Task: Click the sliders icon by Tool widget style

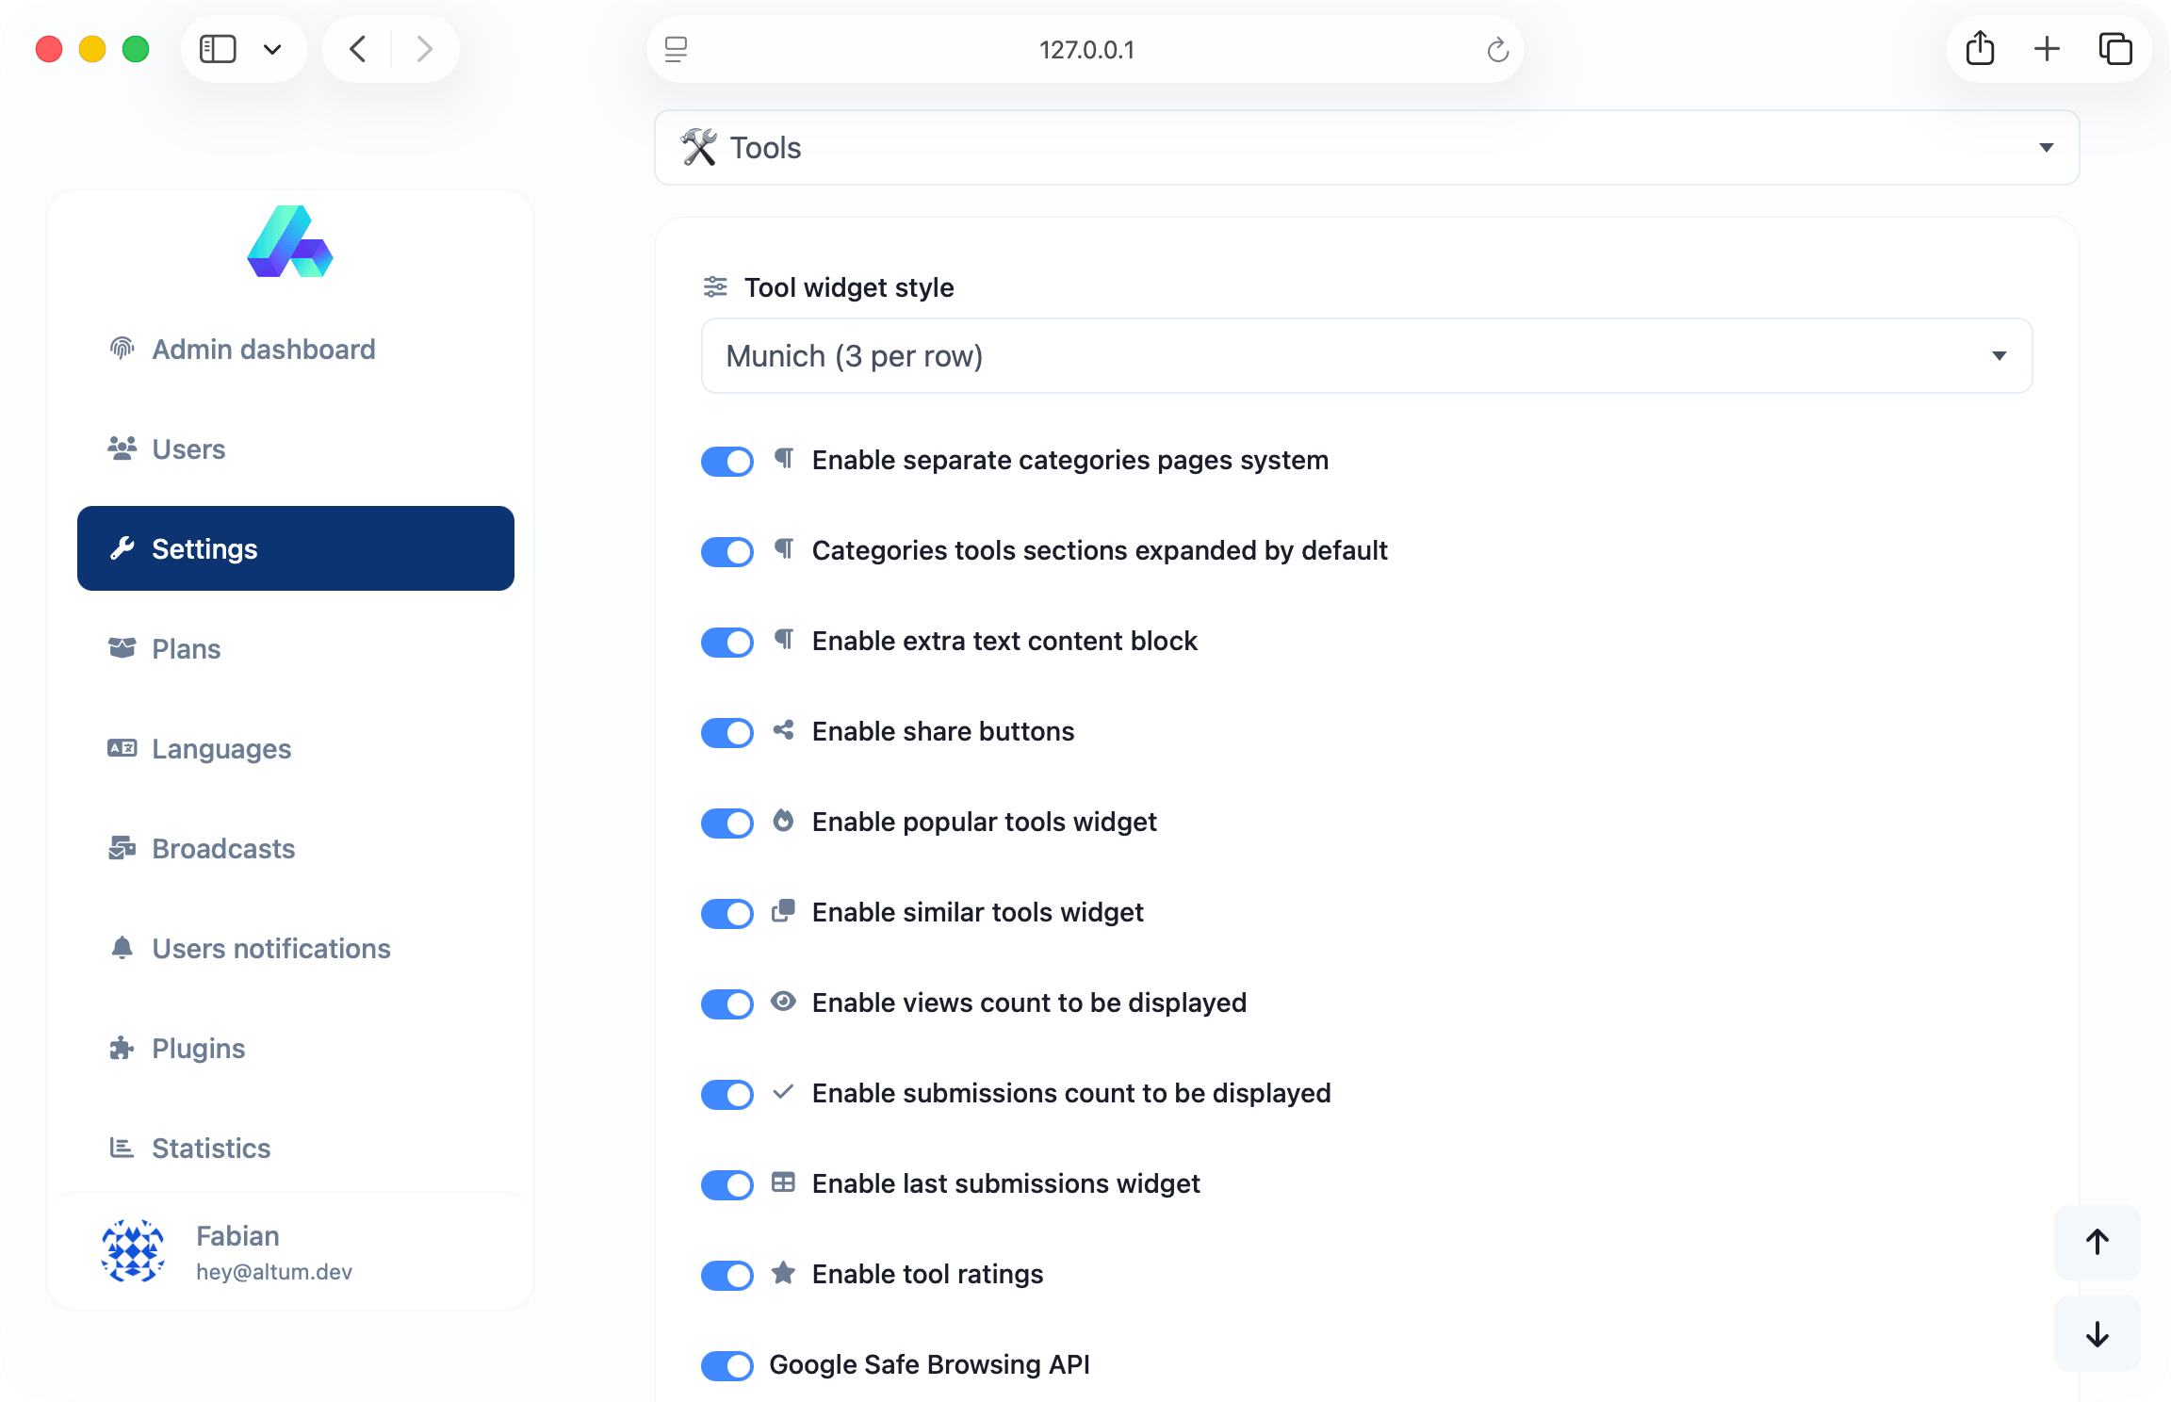Action: point(715,286)
